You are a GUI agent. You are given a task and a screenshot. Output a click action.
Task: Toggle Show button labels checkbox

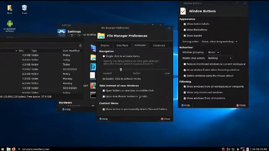(185, 24)
